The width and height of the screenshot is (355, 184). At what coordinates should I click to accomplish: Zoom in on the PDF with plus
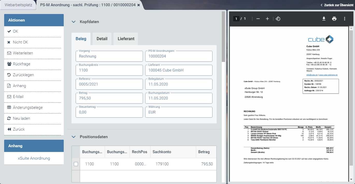[x=267, y=19]
